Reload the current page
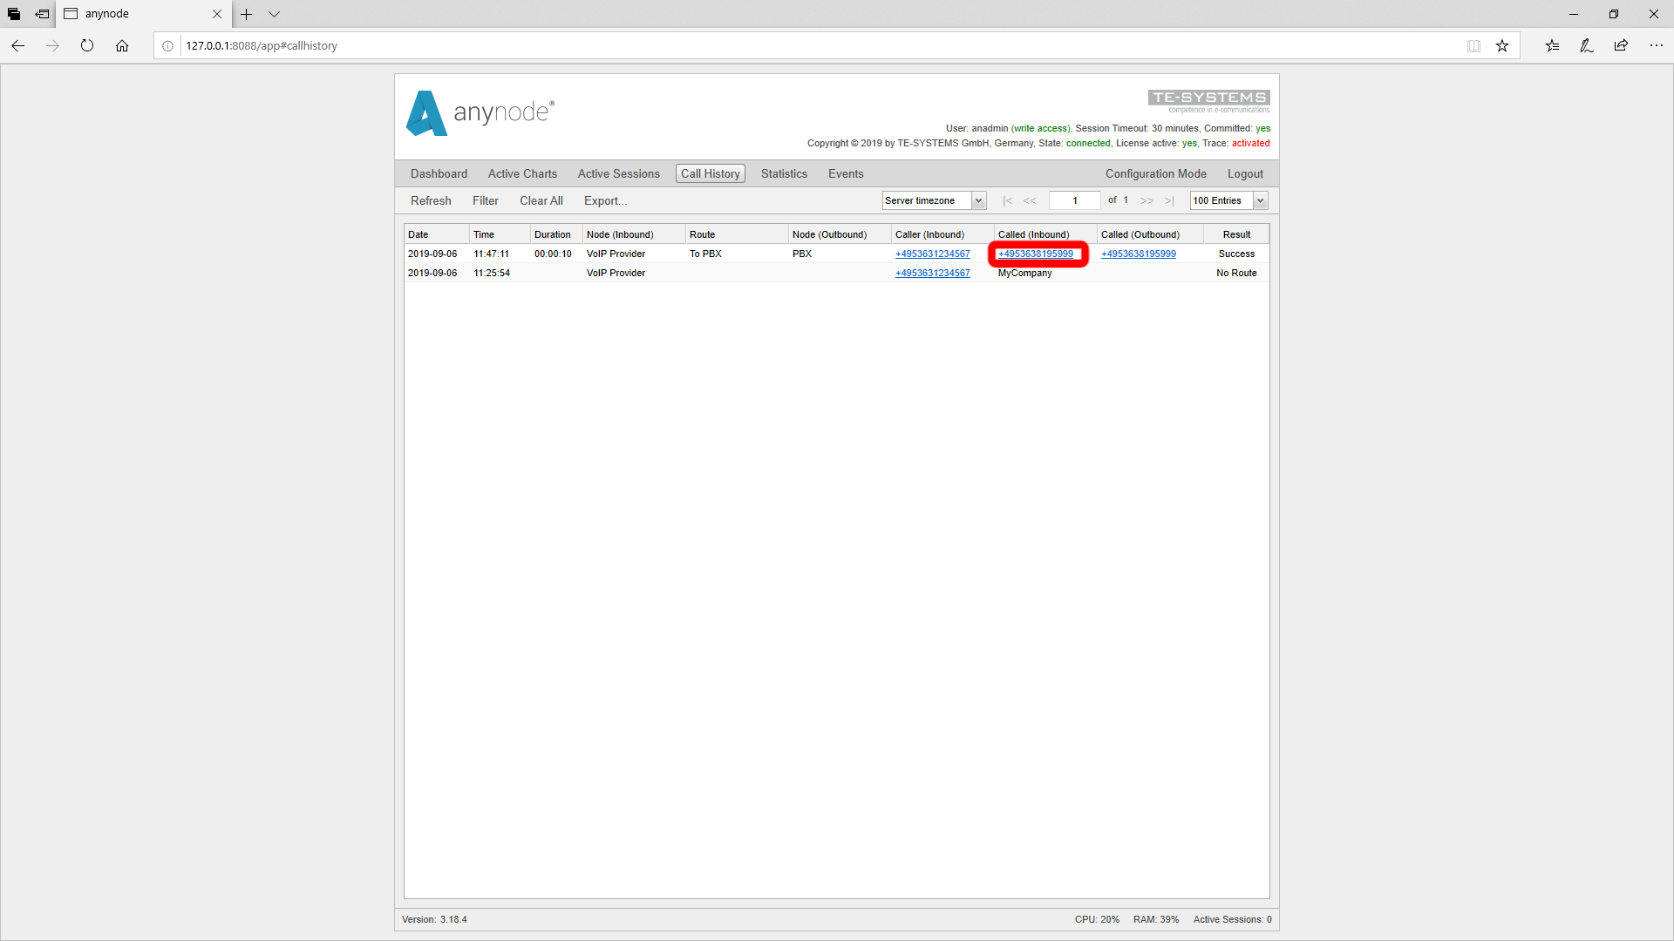This screenshot has width=1674, height=941. click(87, 45)
